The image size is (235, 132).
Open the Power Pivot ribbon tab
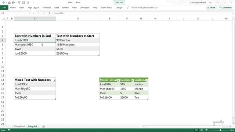click(106, 8)
